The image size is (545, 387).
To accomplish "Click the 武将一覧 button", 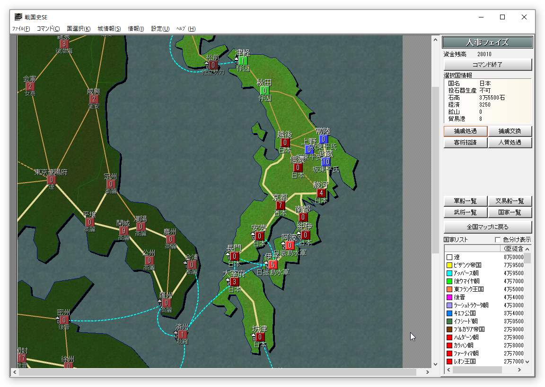I will tap(465, 213).
